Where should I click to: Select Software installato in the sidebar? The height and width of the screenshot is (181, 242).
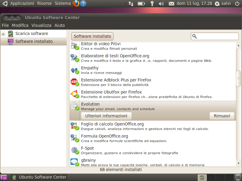click(34, 42)
